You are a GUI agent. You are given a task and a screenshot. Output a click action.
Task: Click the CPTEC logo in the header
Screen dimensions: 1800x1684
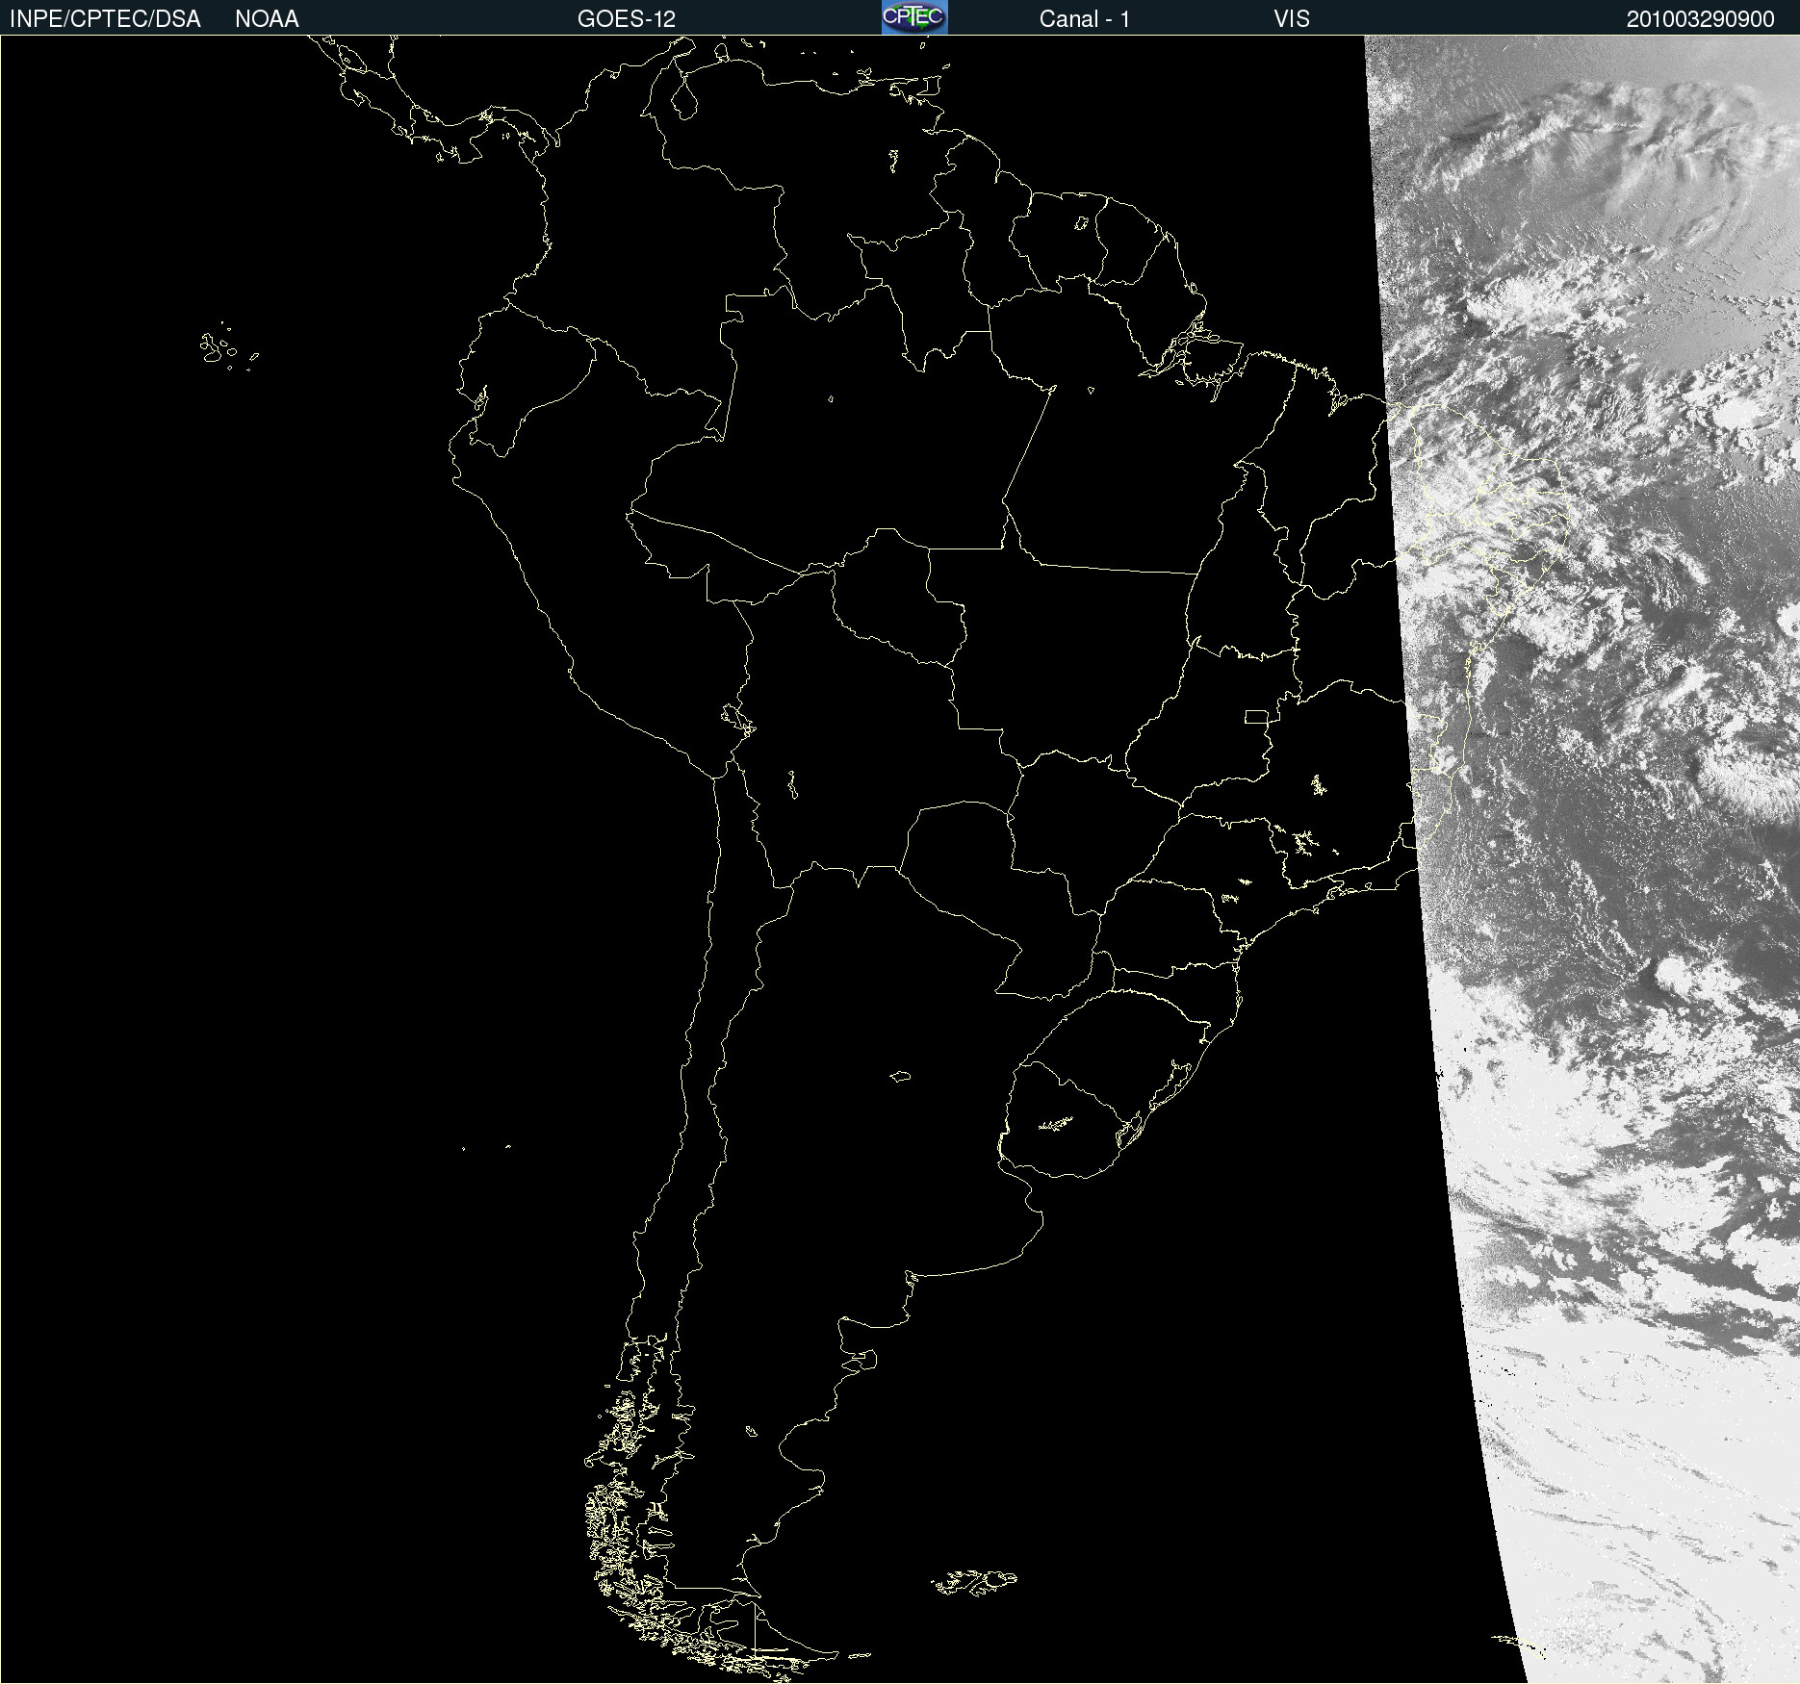point(914,17)
